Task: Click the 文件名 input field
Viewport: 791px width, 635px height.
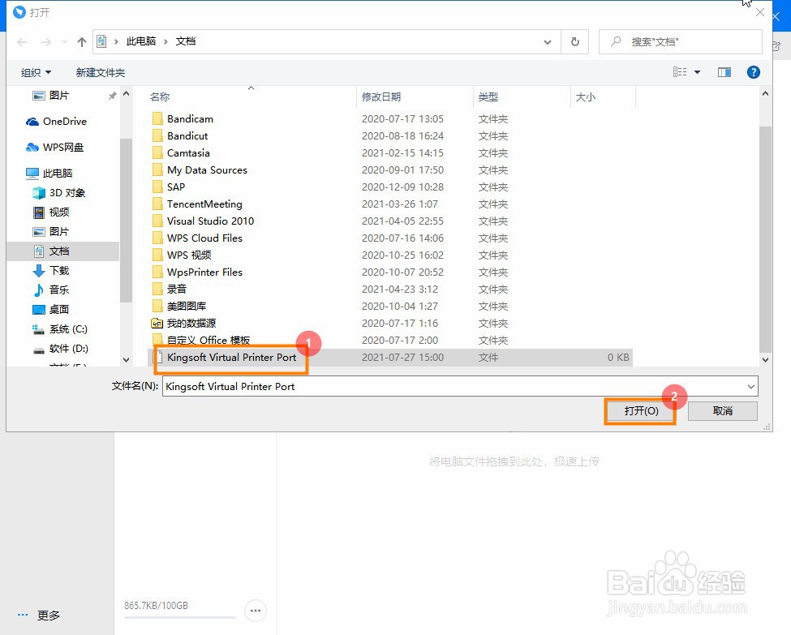Action: tap(454, 386)
